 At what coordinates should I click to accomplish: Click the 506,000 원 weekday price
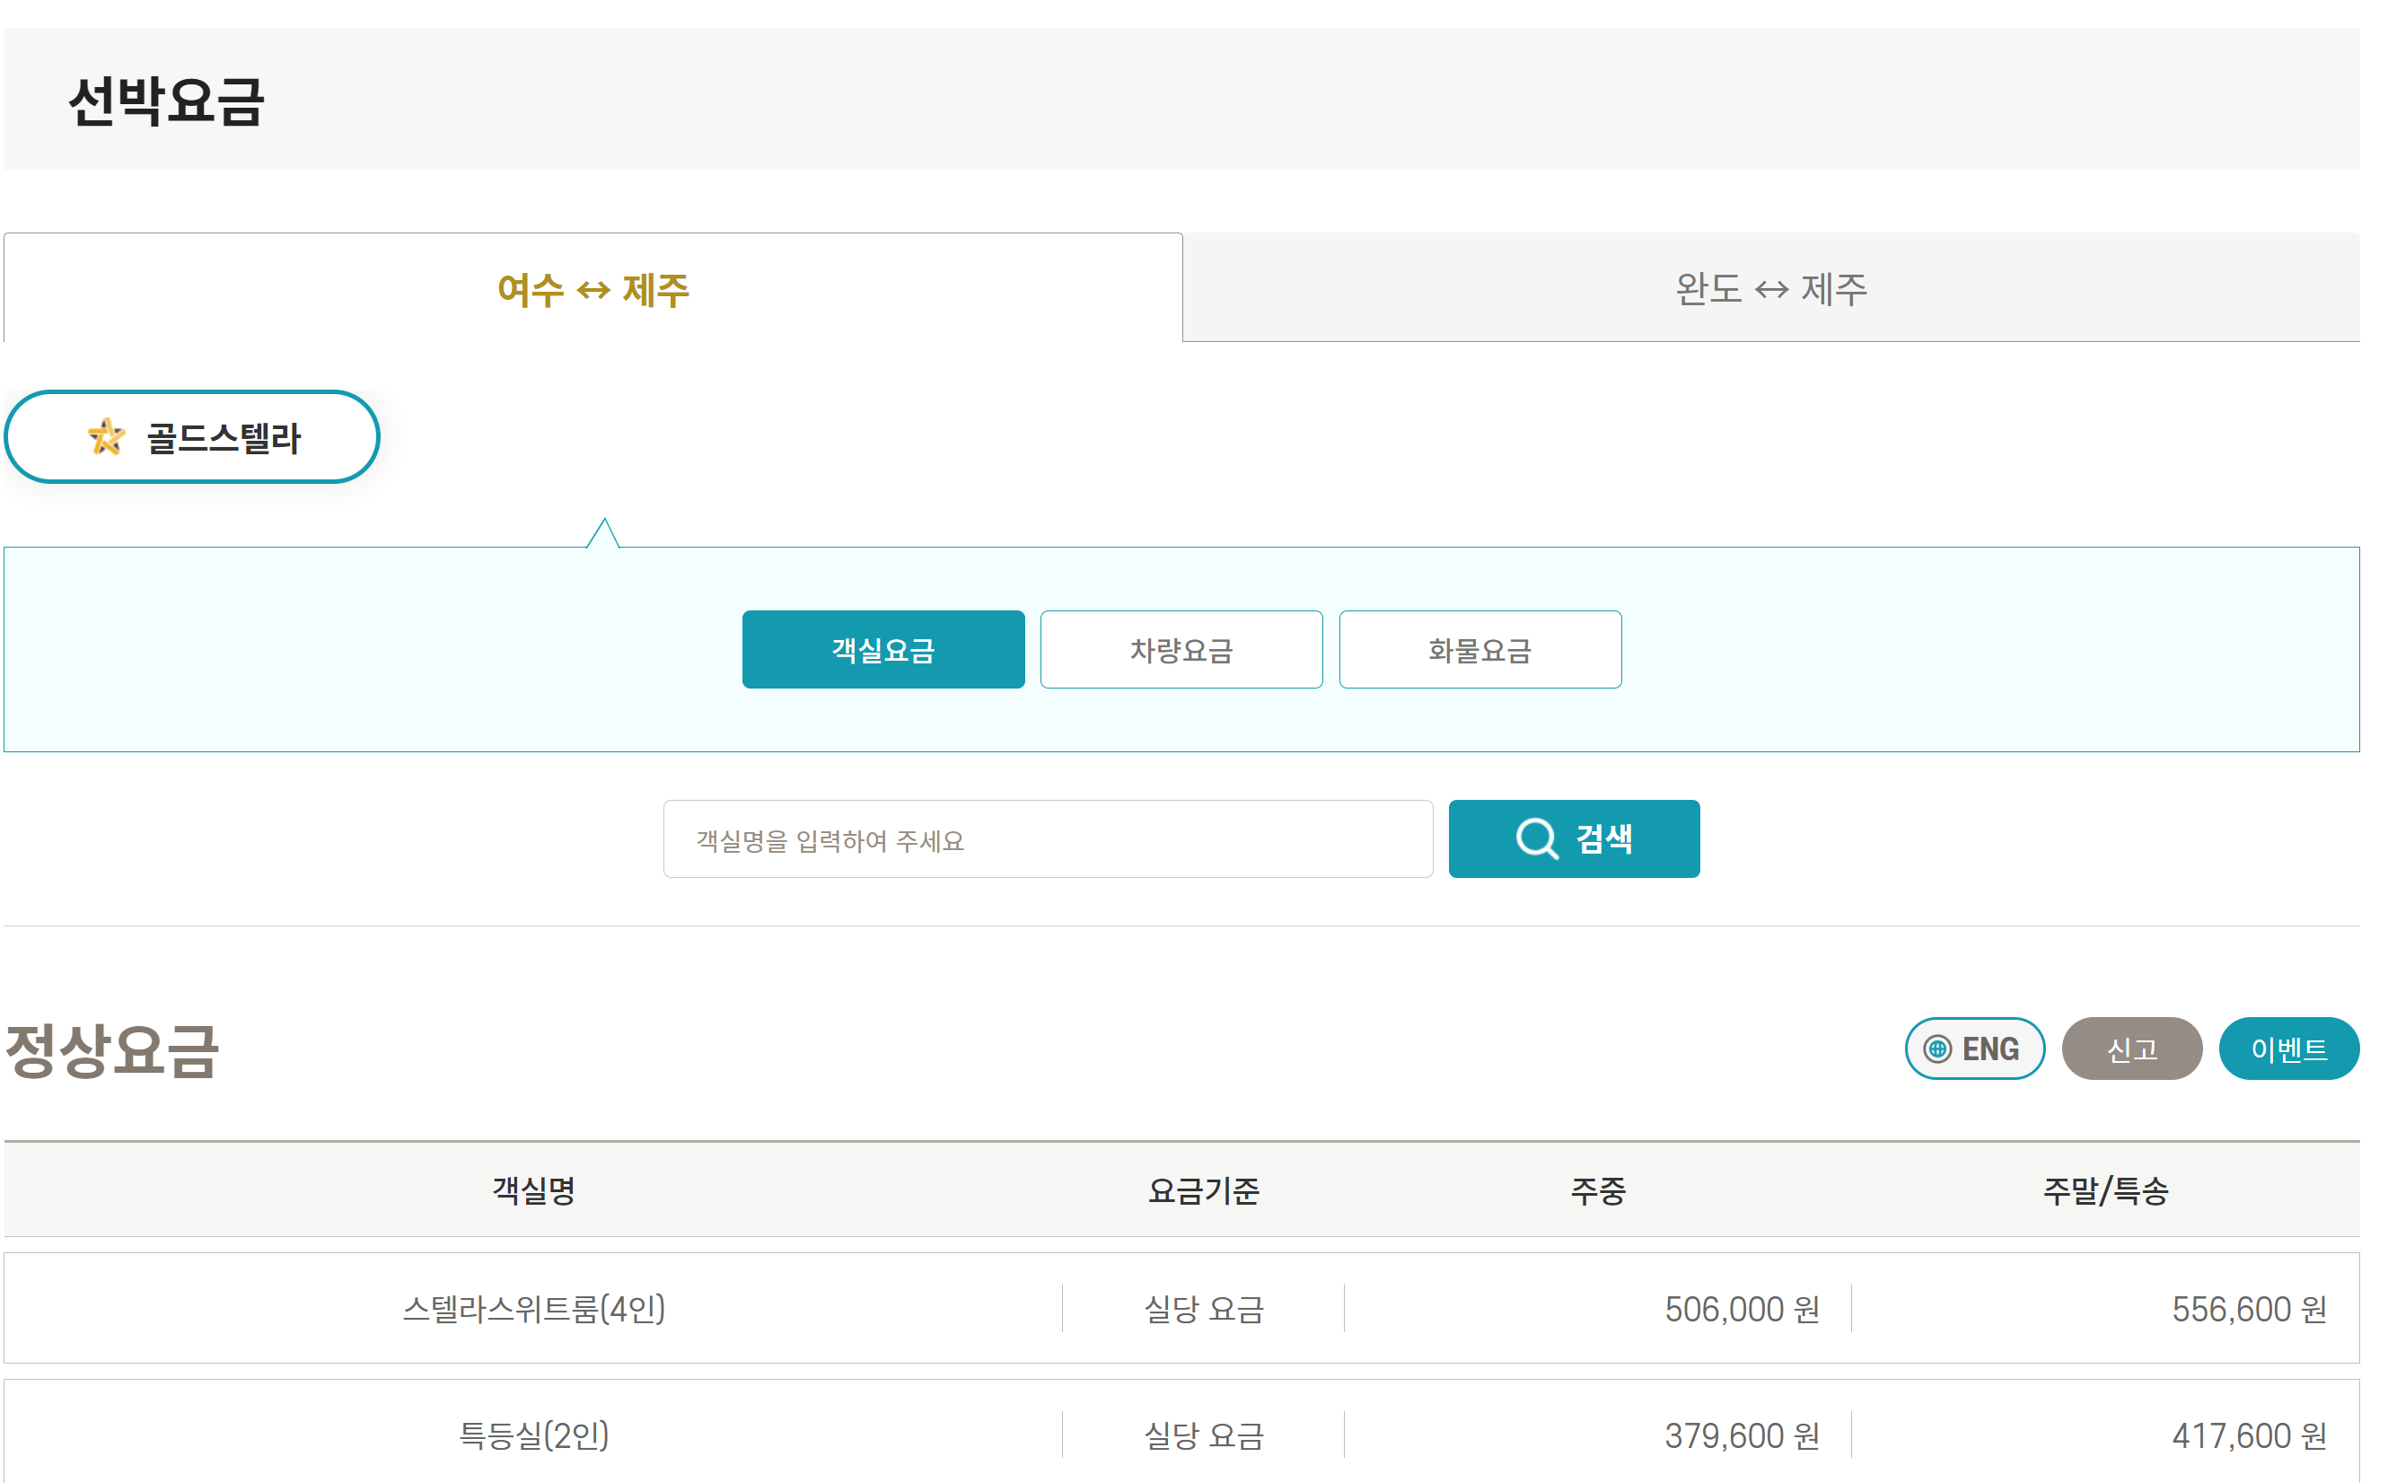[x=1743, y=1310]
